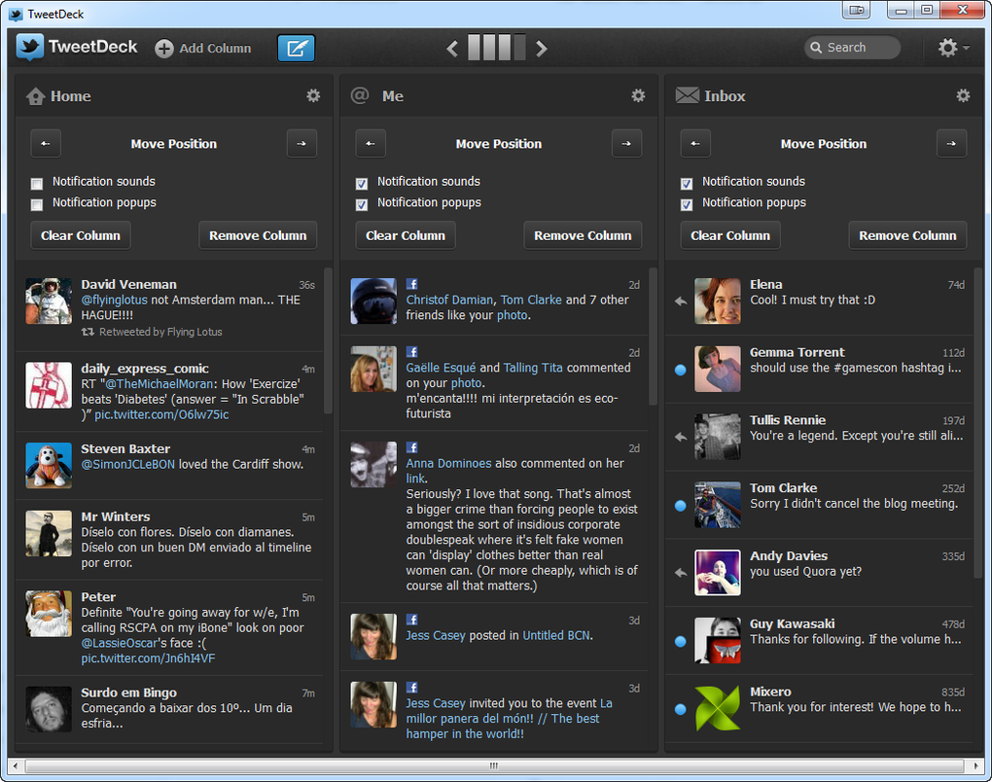This screenshot has width=992, height=782.
Task: Move the Me column left
Action: coord(371,144)
